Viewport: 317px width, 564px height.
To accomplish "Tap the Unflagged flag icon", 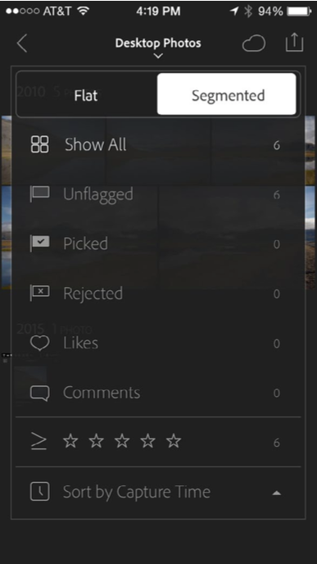I will tap(39, 194).
